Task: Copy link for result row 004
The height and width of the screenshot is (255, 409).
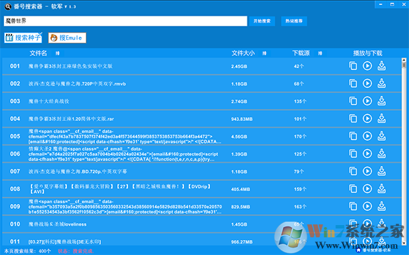Action: 353,118
